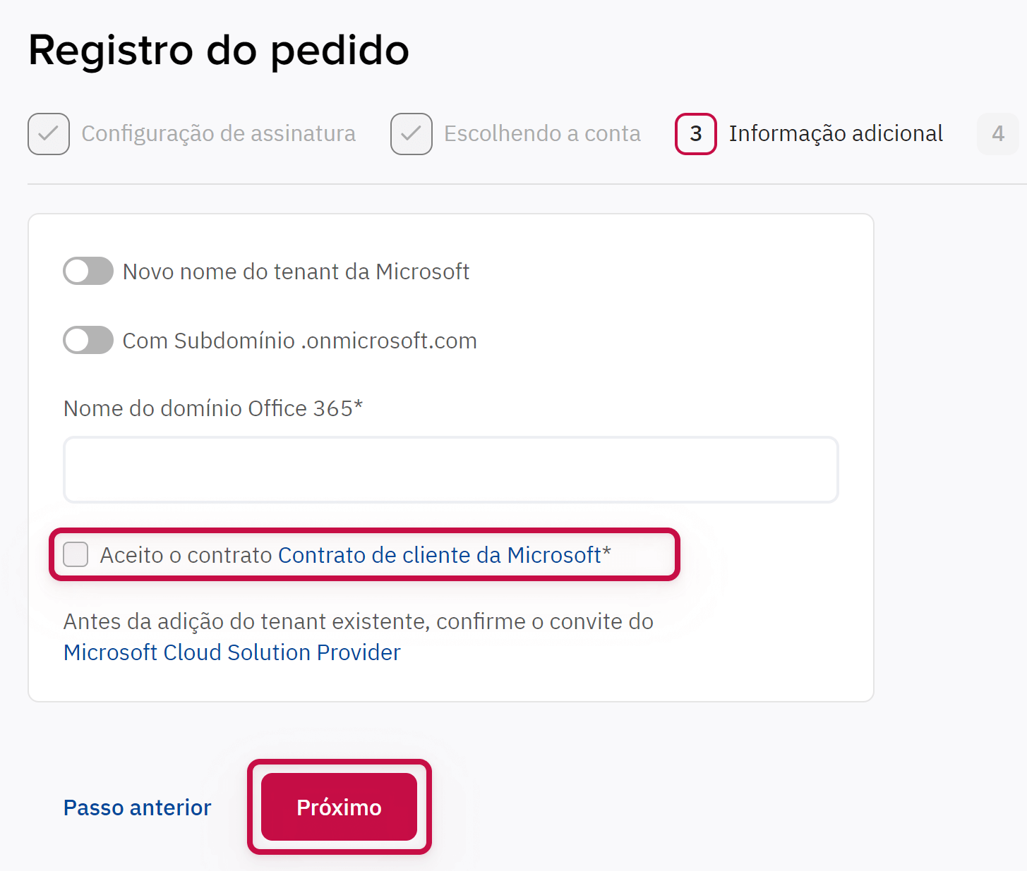Go to the Configuração de assinatura step label
1027x871 pixels.
(219, 134)
